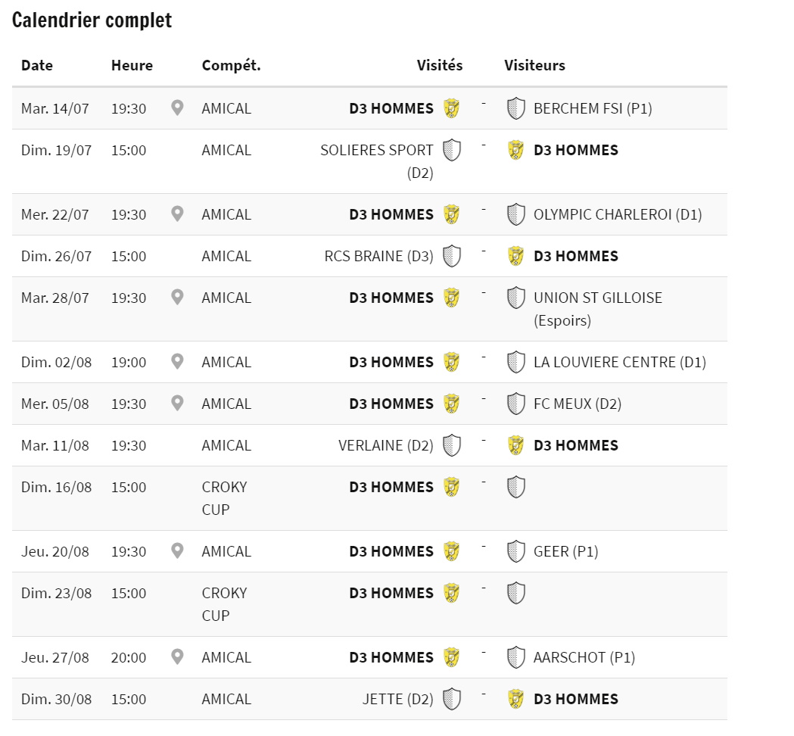
Task: Open location pin for Dim. 02/08 match
Action: tap(176, 362)
